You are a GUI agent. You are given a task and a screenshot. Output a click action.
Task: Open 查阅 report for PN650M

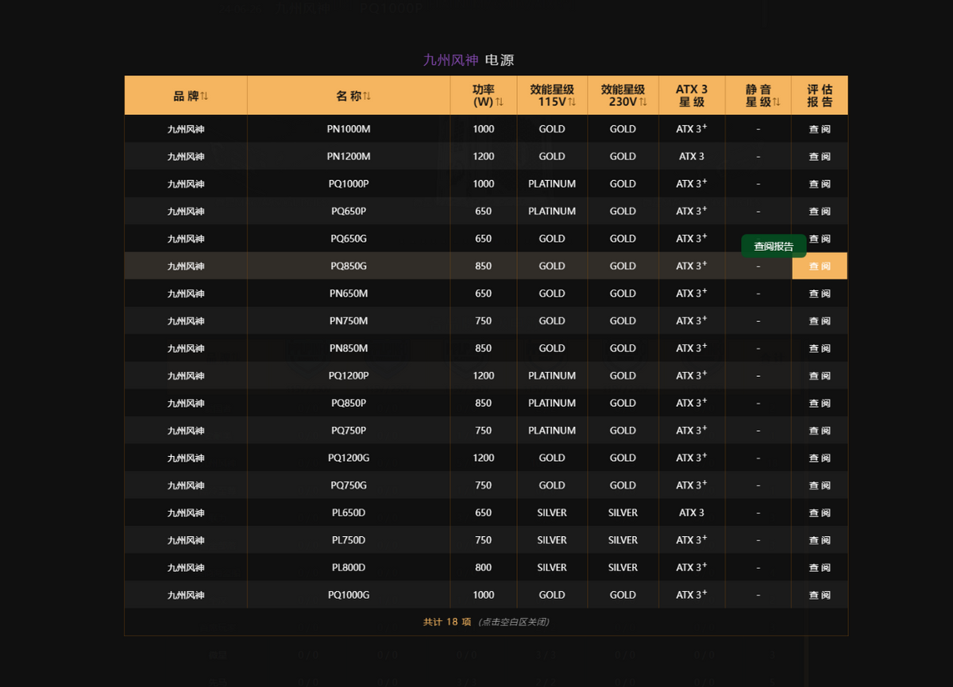(820, 294)
